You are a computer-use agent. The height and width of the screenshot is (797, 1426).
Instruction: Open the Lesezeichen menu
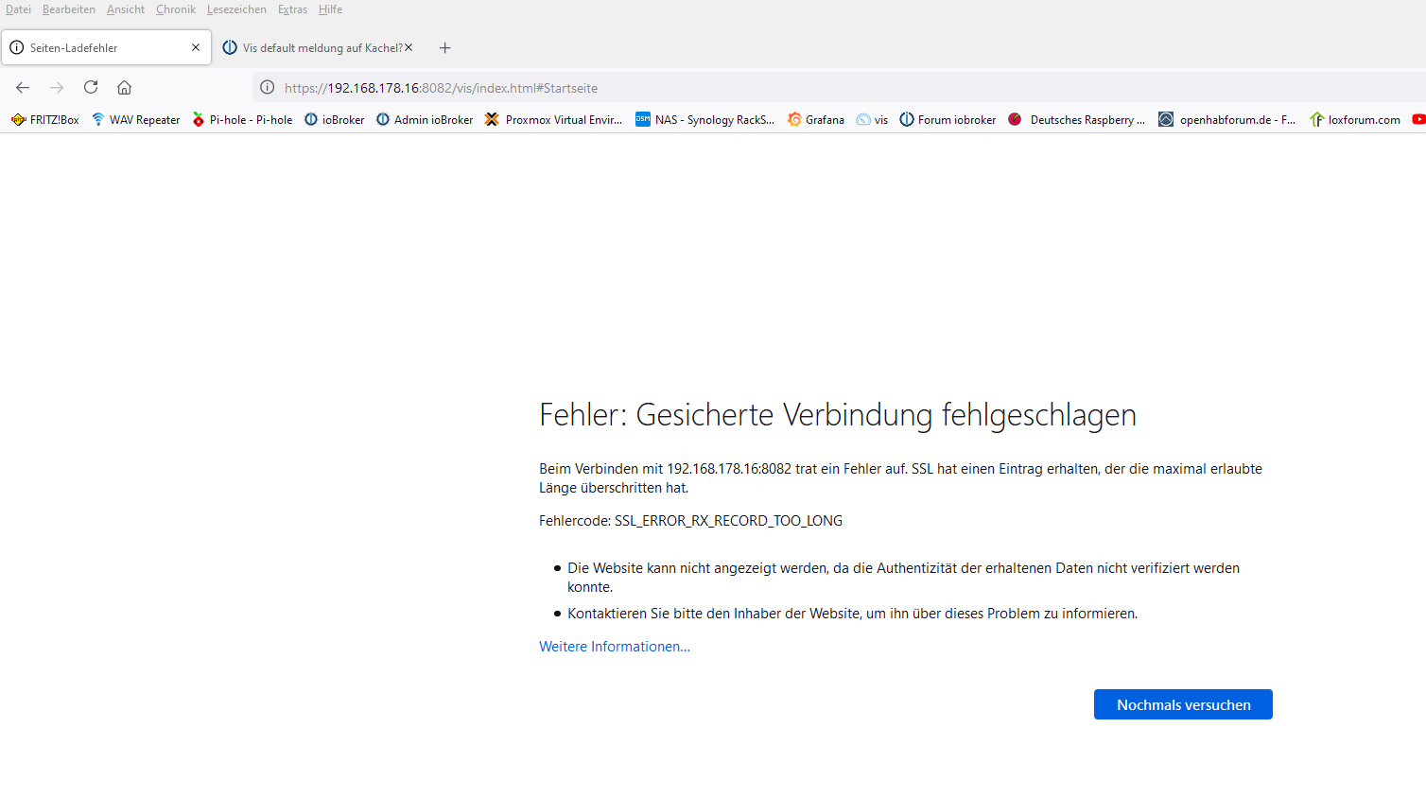[x=236, y=9]
